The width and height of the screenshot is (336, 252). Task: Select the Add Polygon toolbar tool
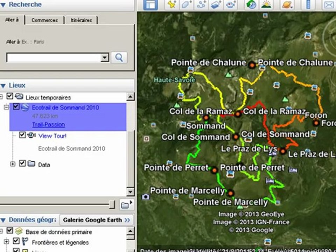point(187,4)
